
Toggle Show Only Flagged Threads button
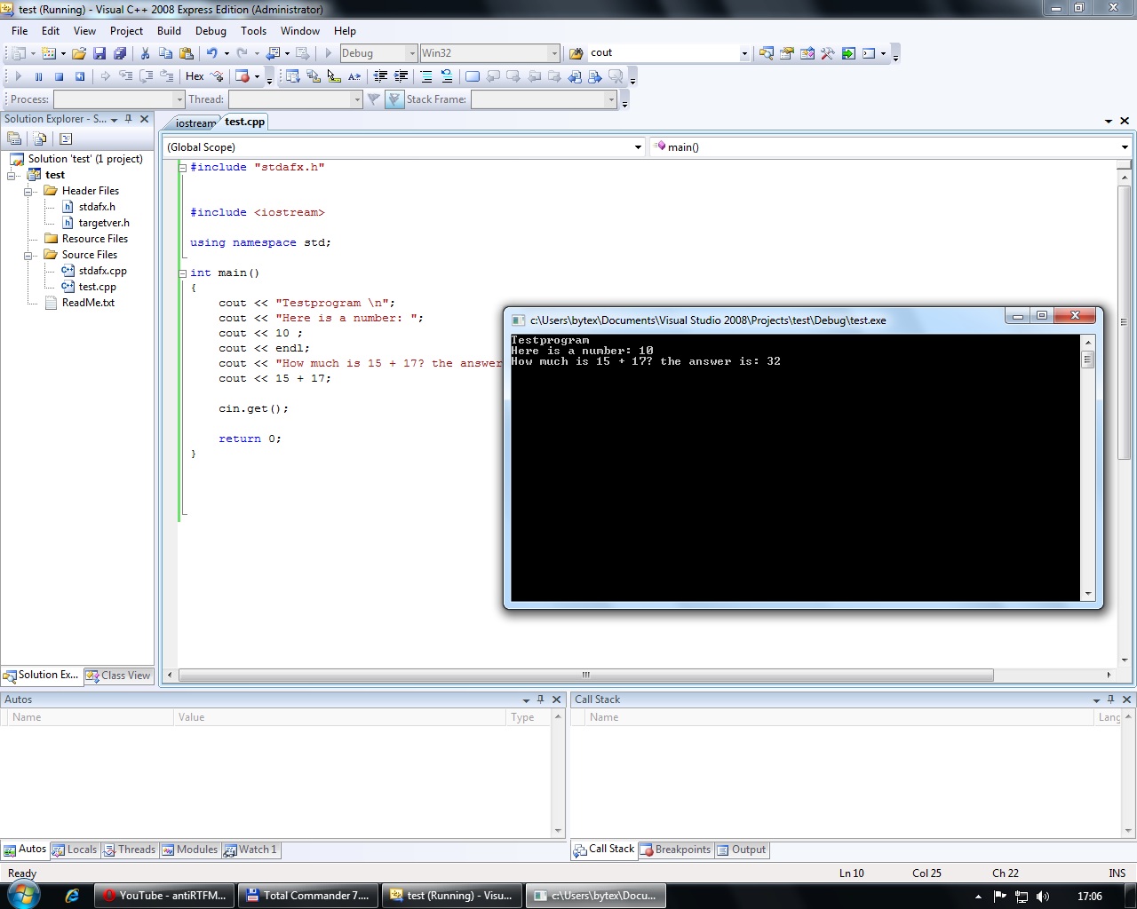395,99
